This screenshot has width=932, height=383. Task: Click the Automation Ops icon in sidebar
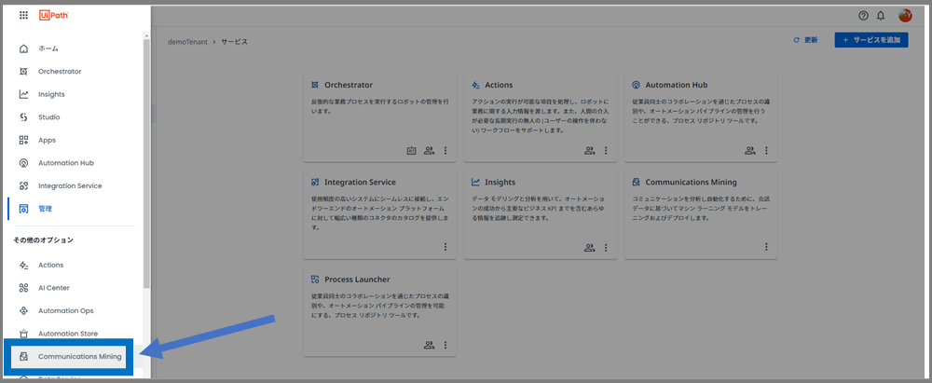pyautogui.click(x=24, y=310)
